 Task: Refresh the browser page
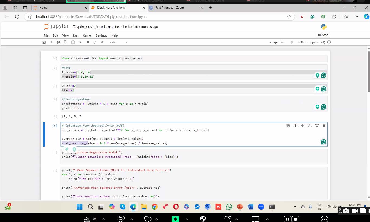coord(17,17)
